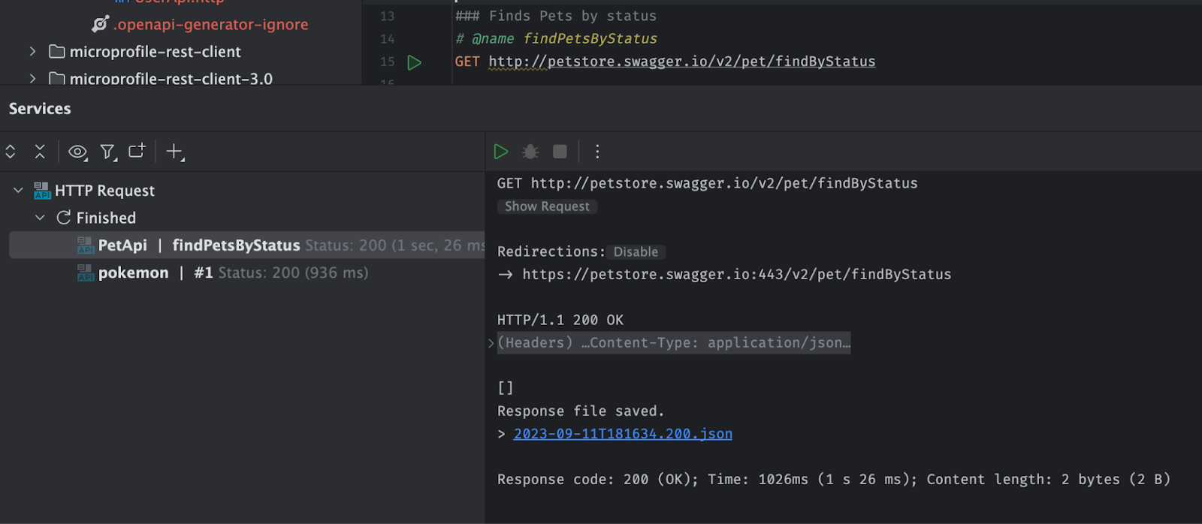Collapse the Finished group chevron
This screenshot has width=1202, height=524.
[x=41, y=218]
